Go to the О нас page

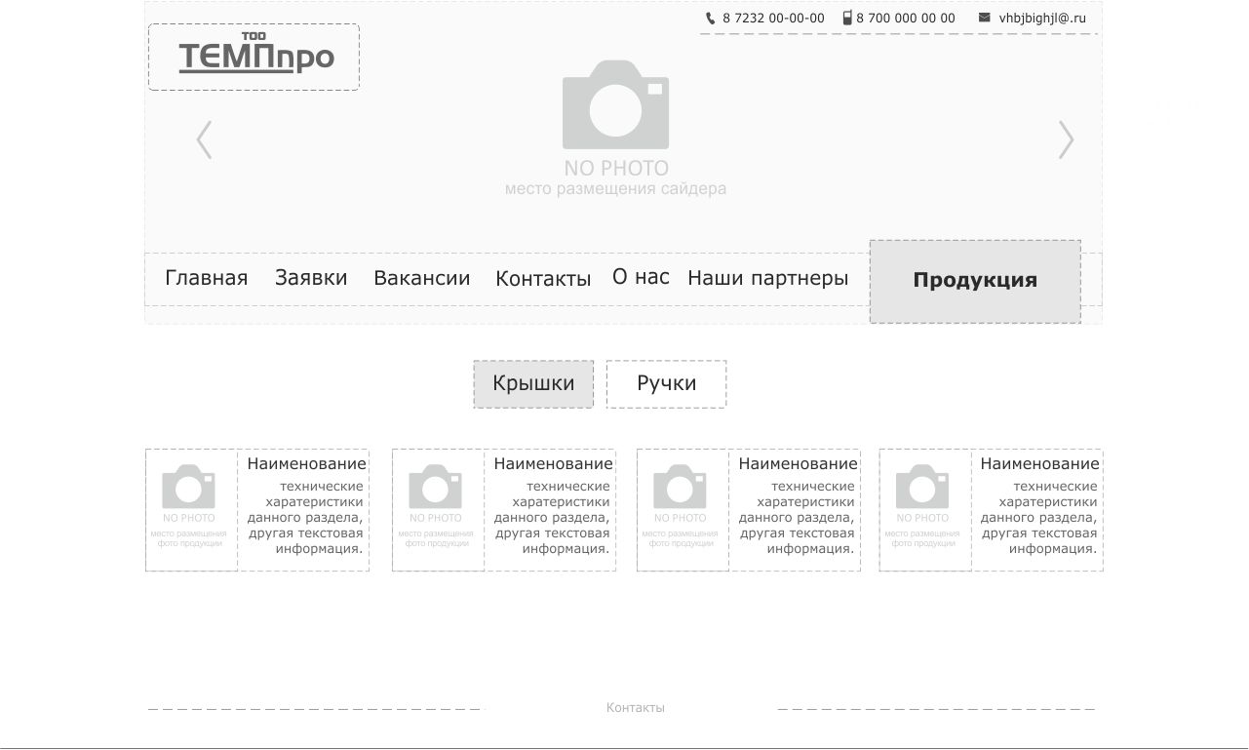pos(641,277)
